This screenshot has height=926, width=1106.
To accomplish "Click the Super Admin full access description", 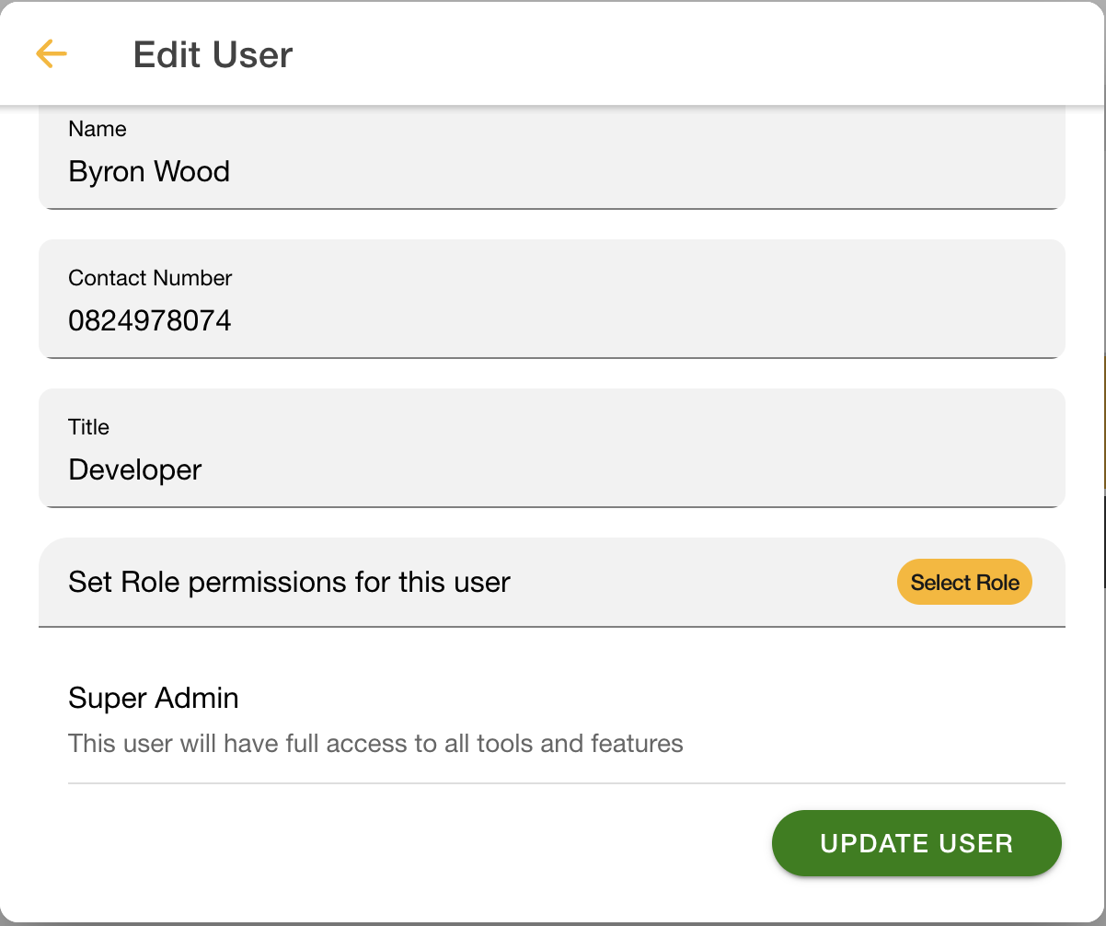I will [x=375, y=744].
